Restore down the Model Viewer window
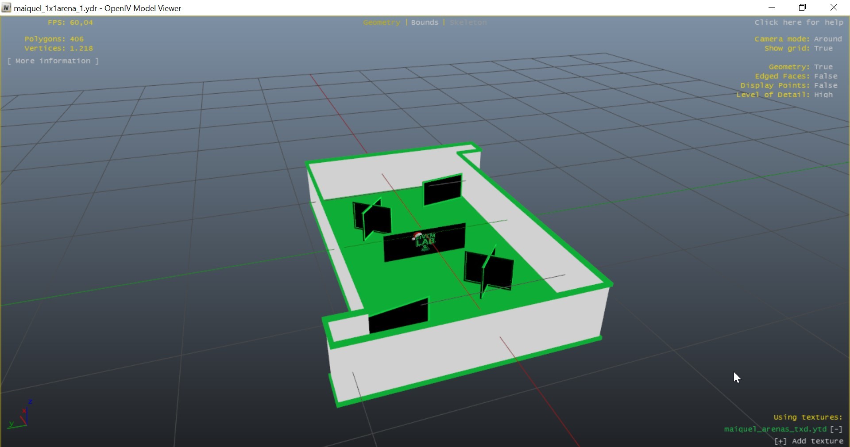 [803, 8]
